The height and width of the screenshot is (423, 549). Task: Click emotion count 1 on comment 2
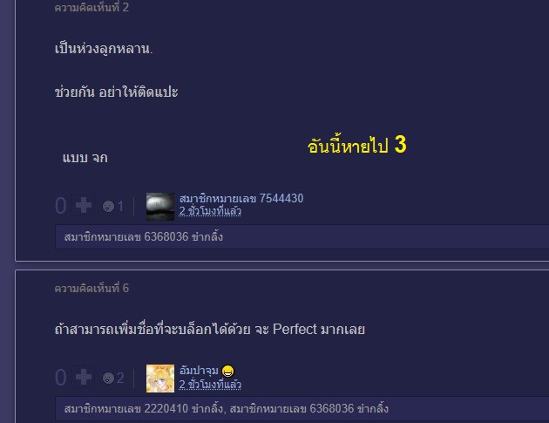click(120, 206)
